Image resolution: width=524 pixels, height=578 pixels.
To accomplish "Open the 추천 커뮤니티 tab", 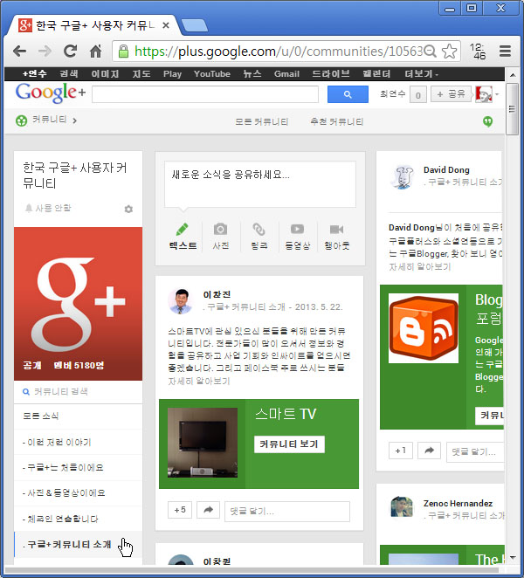I will pyautogui.click(x=337, y=121).
